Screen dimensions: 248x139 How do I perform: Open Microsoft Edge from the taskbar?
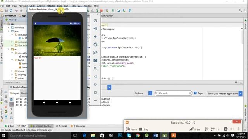click(x=84, y=136)
